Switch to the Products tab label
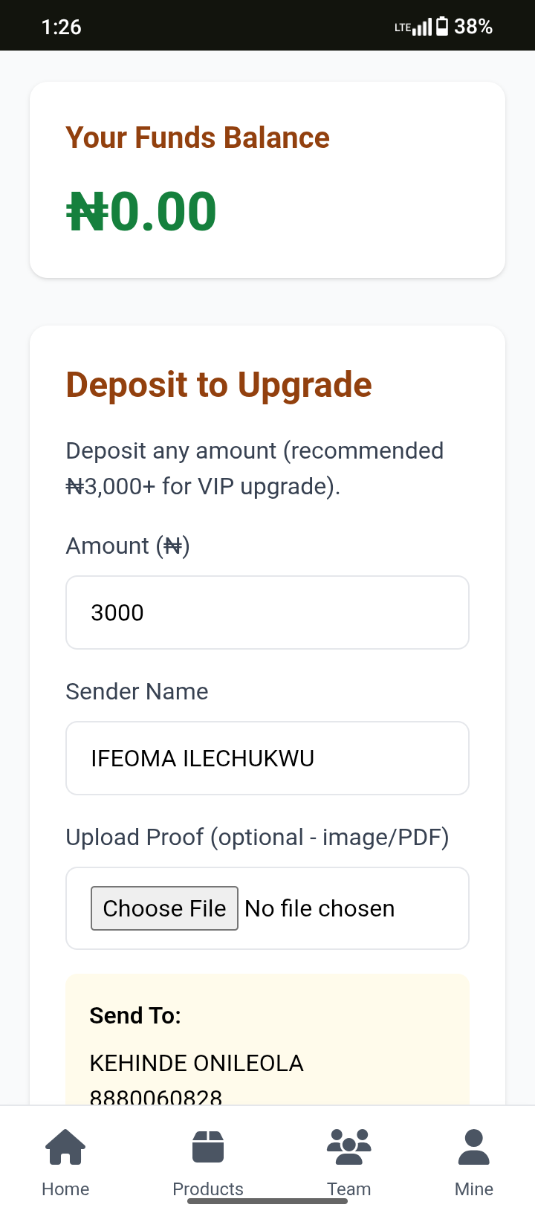The height and width of the screenshot is (1219, 535). 208,1189
